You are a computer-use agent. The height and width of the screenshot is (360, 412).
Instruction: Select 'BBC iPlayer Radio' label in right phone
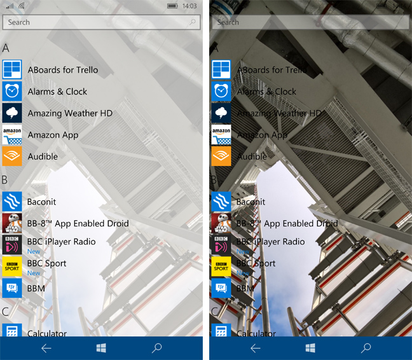[x=271, y=242]
